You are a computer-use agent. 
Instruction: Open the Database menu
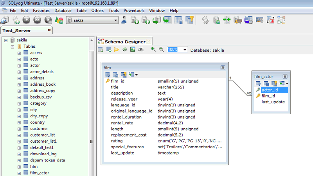(x=63, y=11)
